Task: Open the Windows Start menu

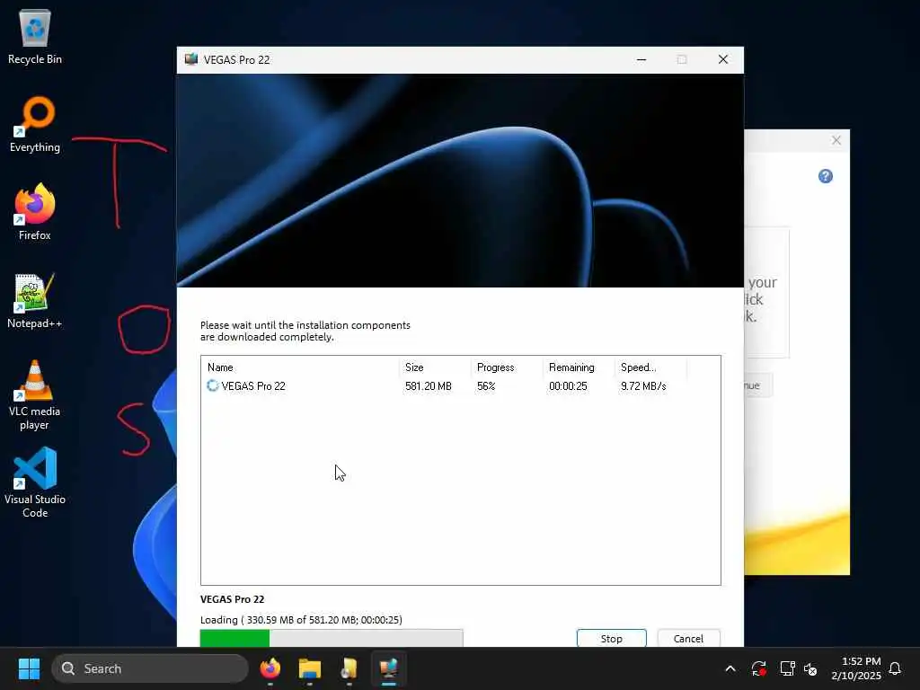Action: pyautogui.click(x=29, y=668)
